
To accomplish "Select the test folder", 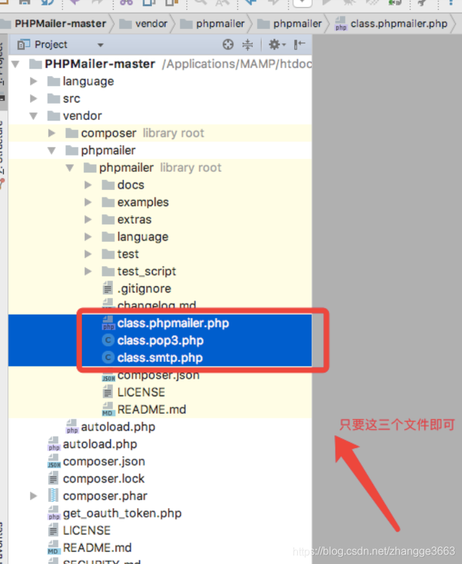I will pos(120,254).
